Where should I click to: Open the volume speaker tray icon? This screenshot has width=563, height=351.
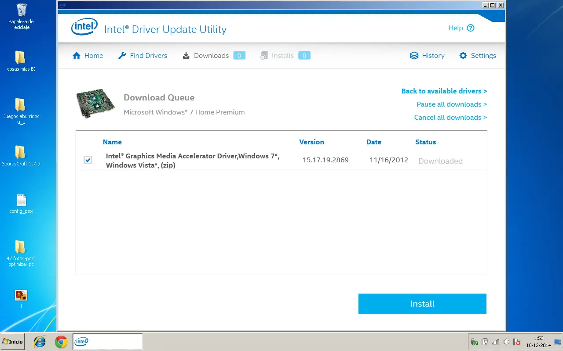tap(506, 342)
